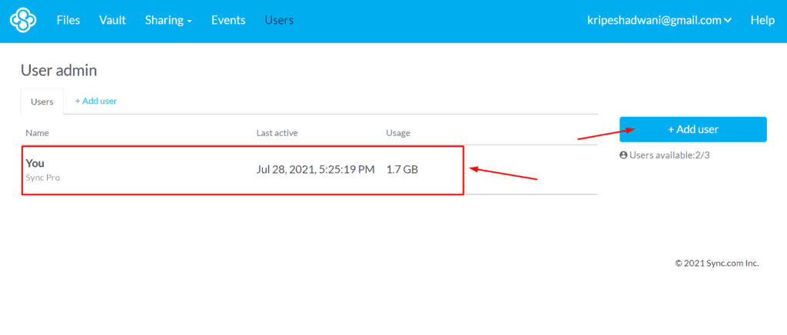The height and width of the screenshot is (335, 787).
Task: Click the Name column header
Action: pyautogui.click(x=38, y=133)
